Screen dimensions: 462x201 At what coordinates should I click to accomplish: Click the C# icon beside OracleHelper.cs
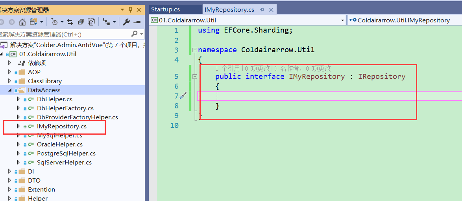click(31, 144)
